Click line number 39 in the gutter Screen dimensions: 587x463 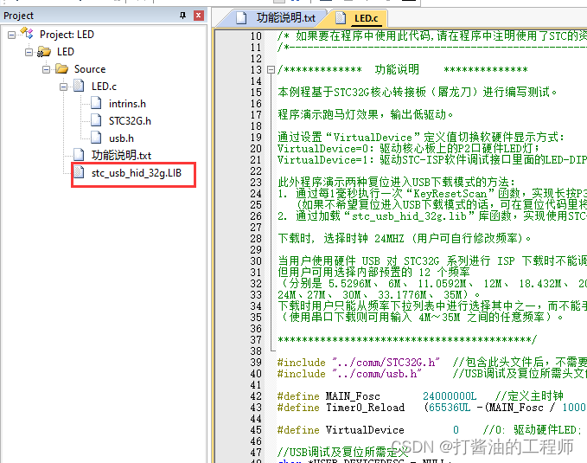coord(256,363)
